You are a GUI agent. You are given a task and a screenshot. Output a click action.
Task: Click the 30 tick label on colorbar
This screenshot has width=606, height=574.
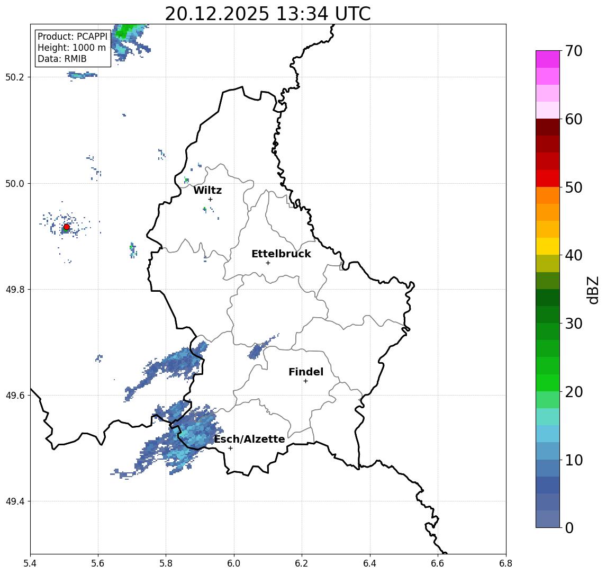[574, 324]
